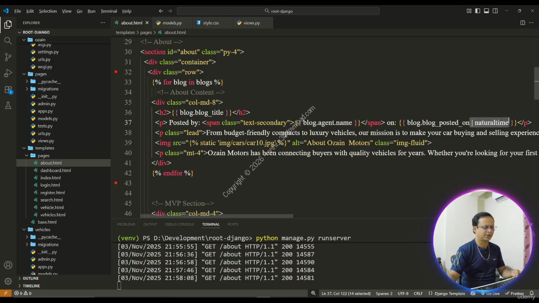Toggle breakpoint on line 32
This screenshot has width=539, height=303.
pyautogui.click(x=116, y=72)
